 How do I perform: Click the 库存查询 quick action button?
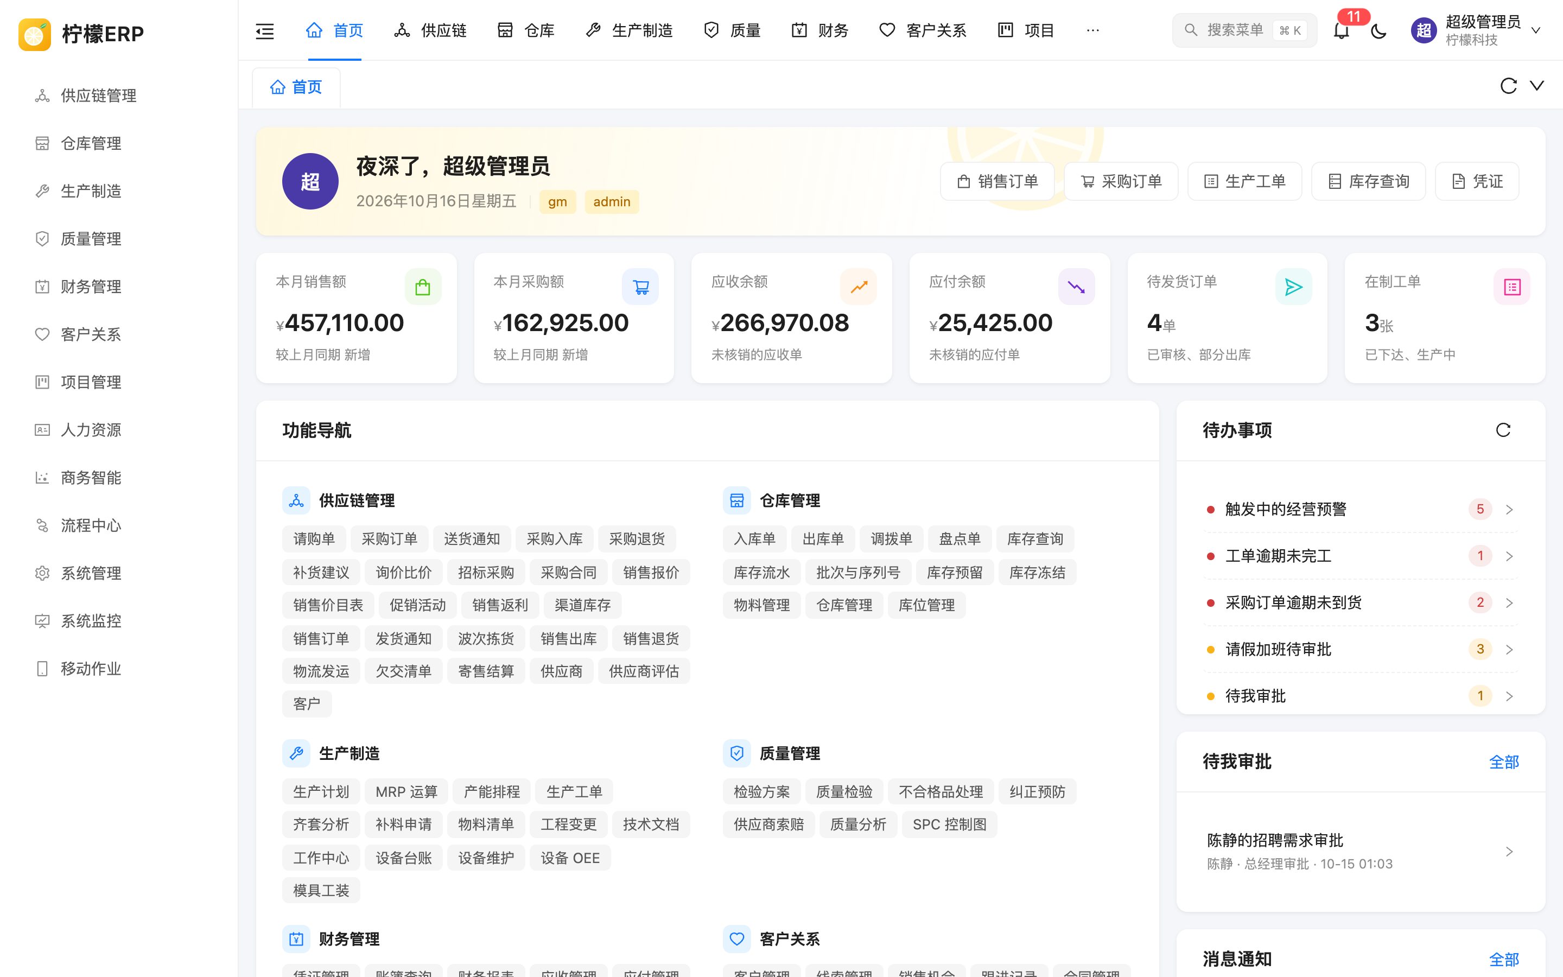pyautogui.click(x=1369, y=182)
